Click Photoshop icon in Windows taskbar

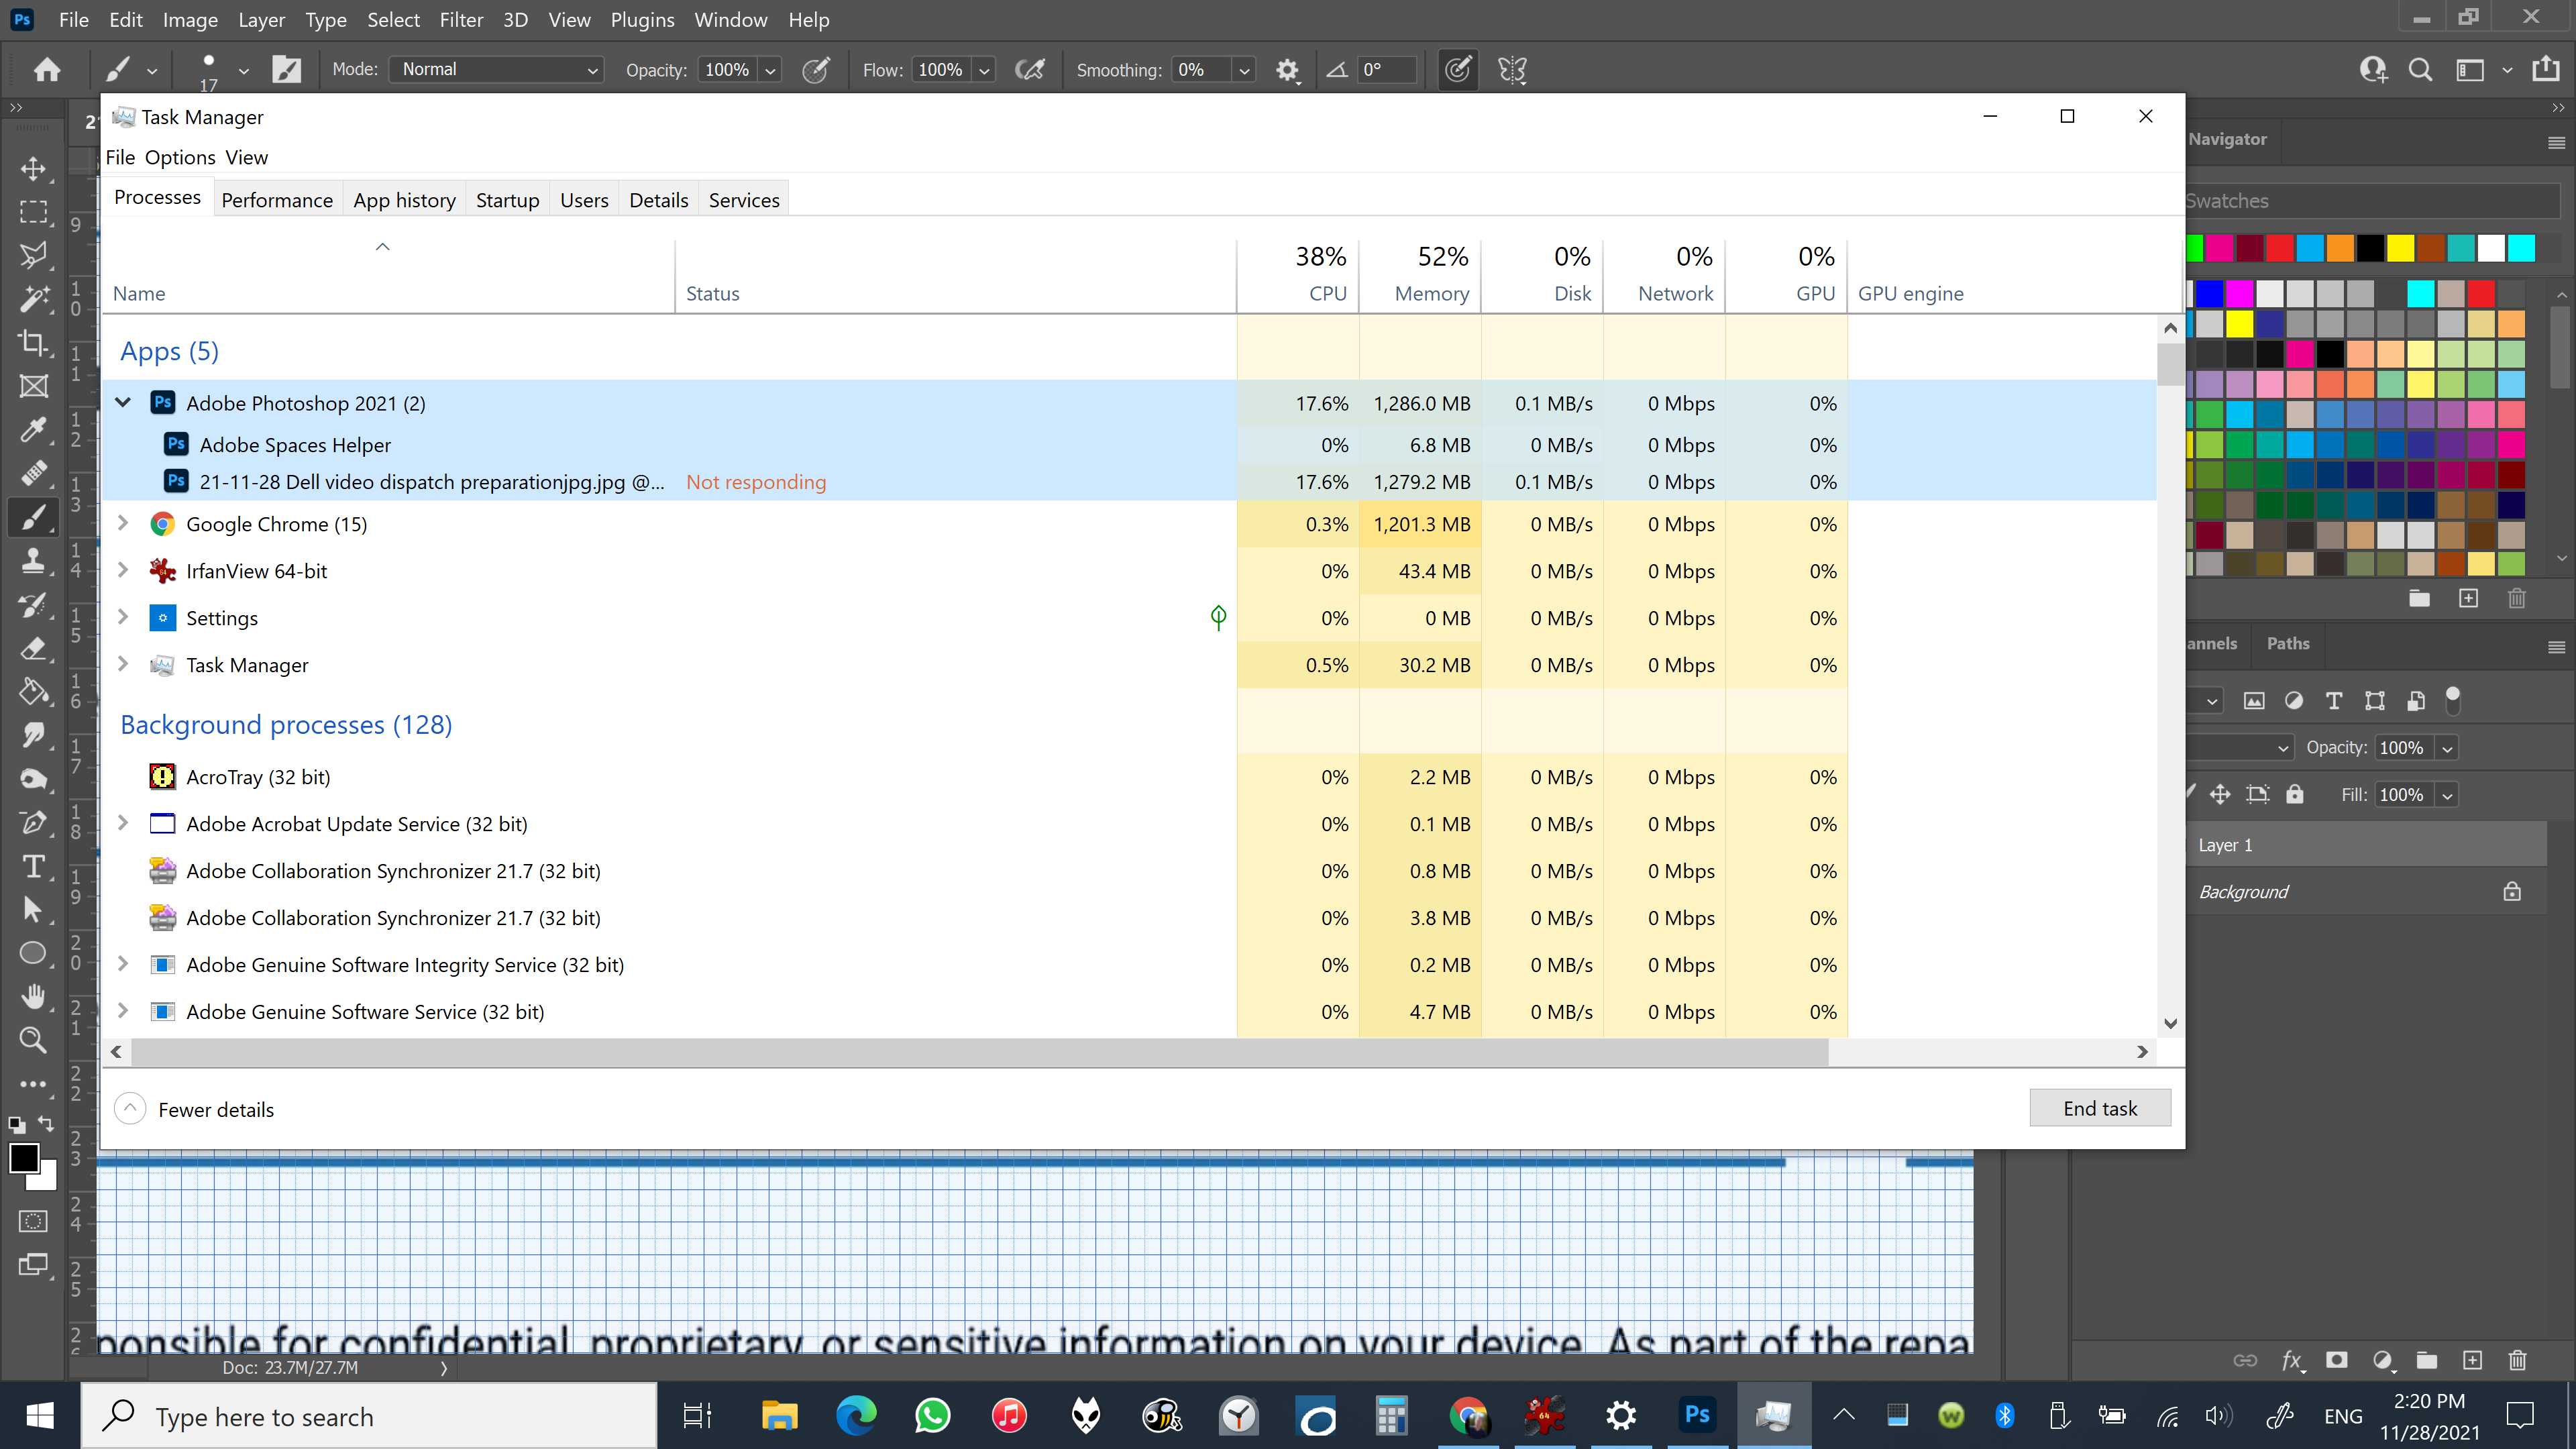pyautogui.click(x=1697, y=1415)
